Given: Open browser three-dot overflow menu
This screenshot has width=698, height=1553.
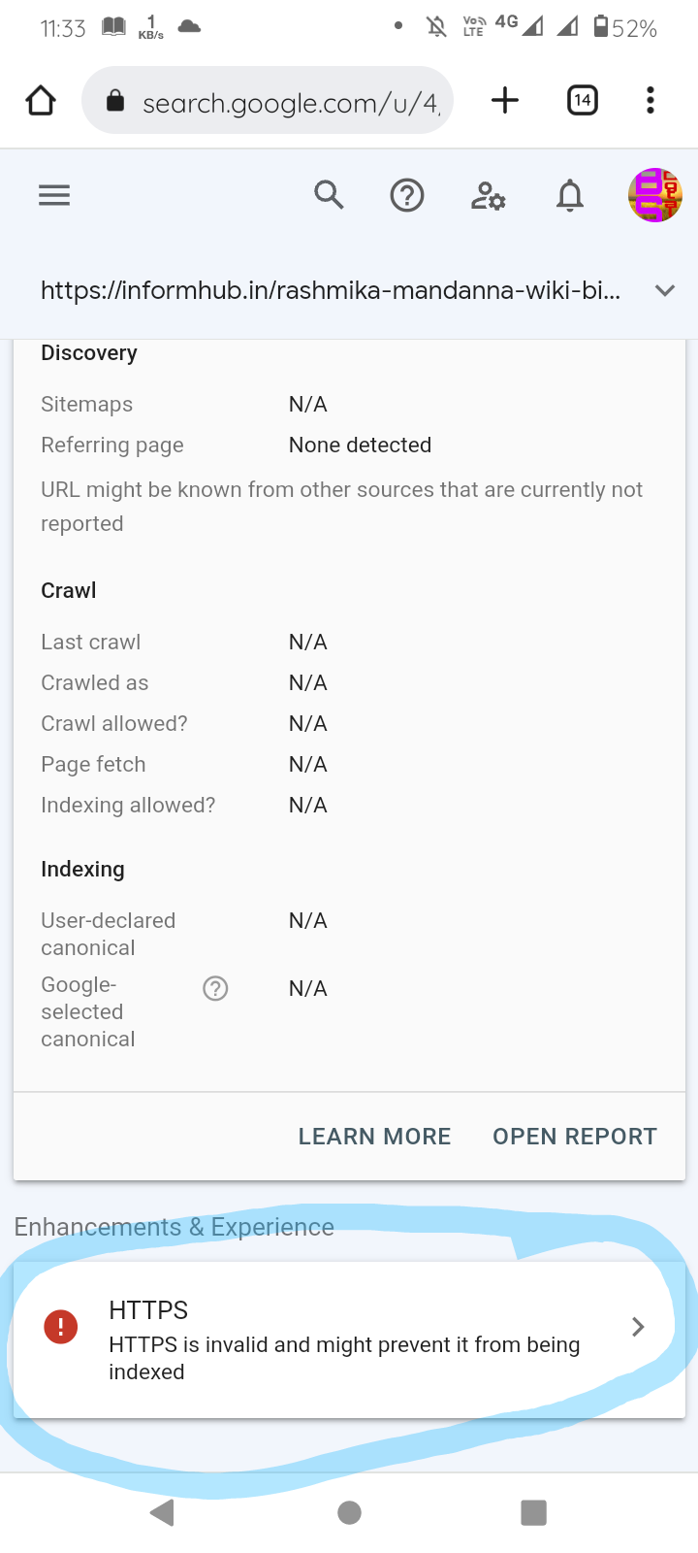Looking at the screenshot, I should click(x=650, y=100).
